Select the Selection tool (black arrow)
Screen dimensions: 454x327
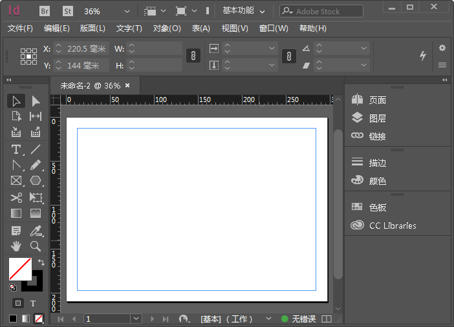16,101
